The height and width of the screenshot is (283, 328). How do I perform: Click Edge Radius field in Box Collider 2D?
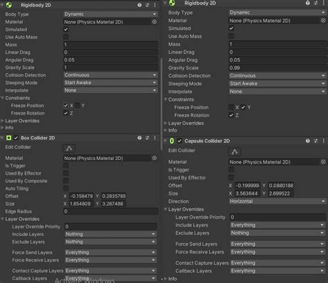(x=111, y=211)
